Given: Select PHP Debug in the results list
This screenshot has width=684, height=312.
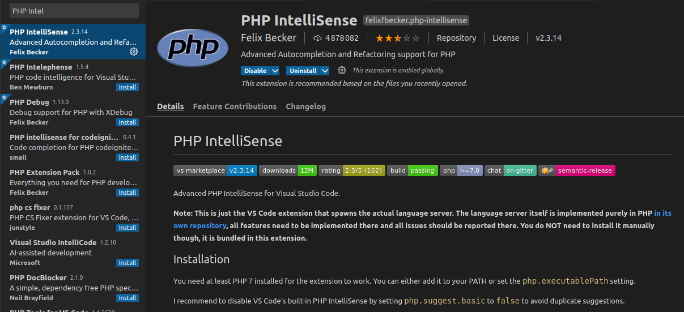Looking at the screenshot, I should click(73, 112).
